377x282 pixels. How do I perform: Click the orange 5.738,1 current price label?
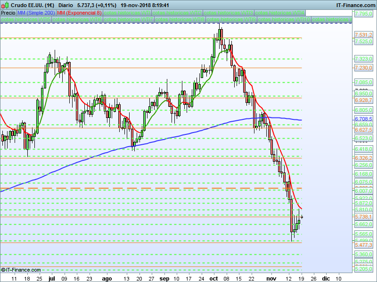click(x=363, y=217)
